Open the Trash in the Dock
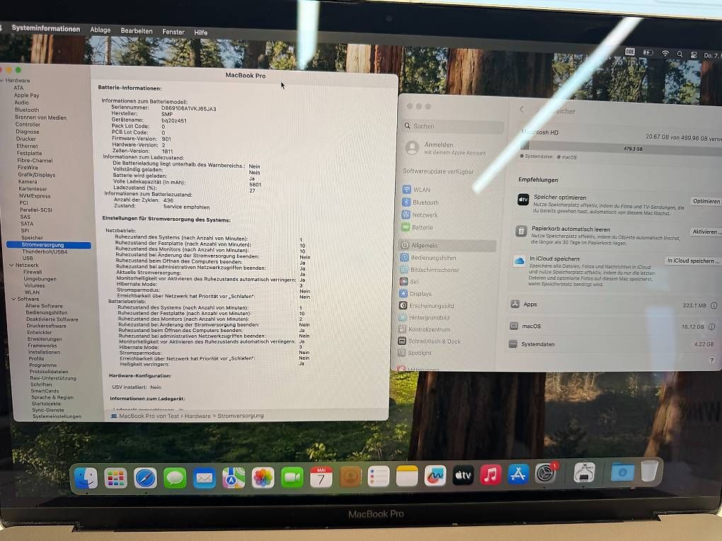Screen dimensions: 722x541 [x=649, y=471]
